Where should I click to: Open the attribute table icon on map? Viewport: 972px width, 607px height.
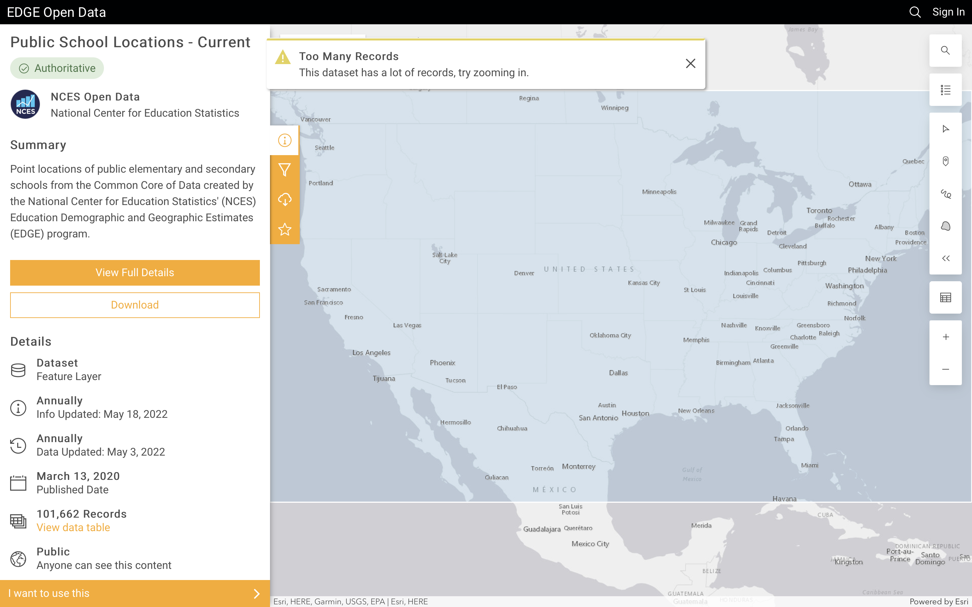click(945, 297)
